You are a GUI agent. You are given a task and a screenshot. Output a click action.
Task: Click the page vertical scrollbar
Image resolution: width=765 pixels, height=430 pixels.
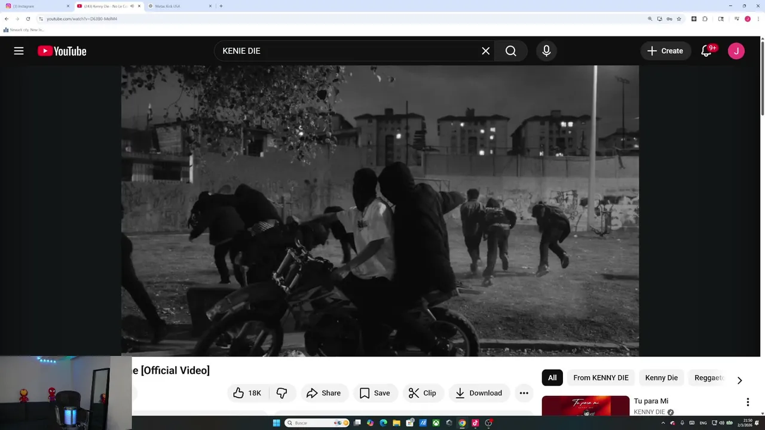[x=762, y=78]
